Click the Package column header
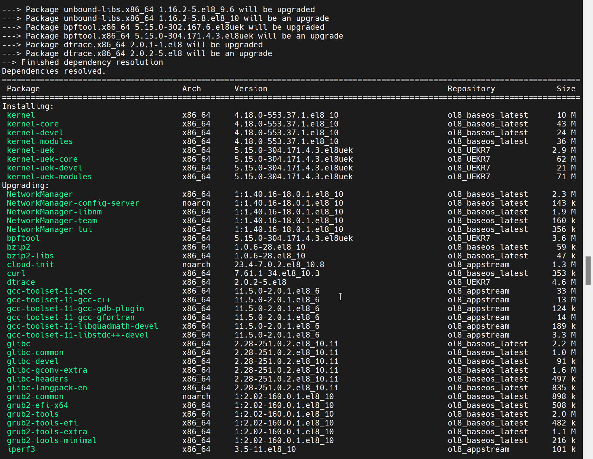 pos(23,89)
